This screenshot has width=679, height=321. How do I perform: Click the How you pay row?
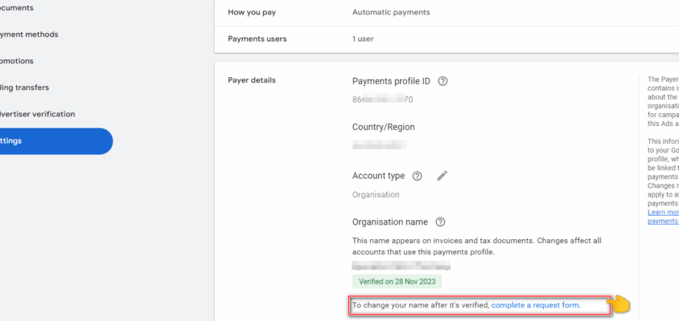[446, 13]
